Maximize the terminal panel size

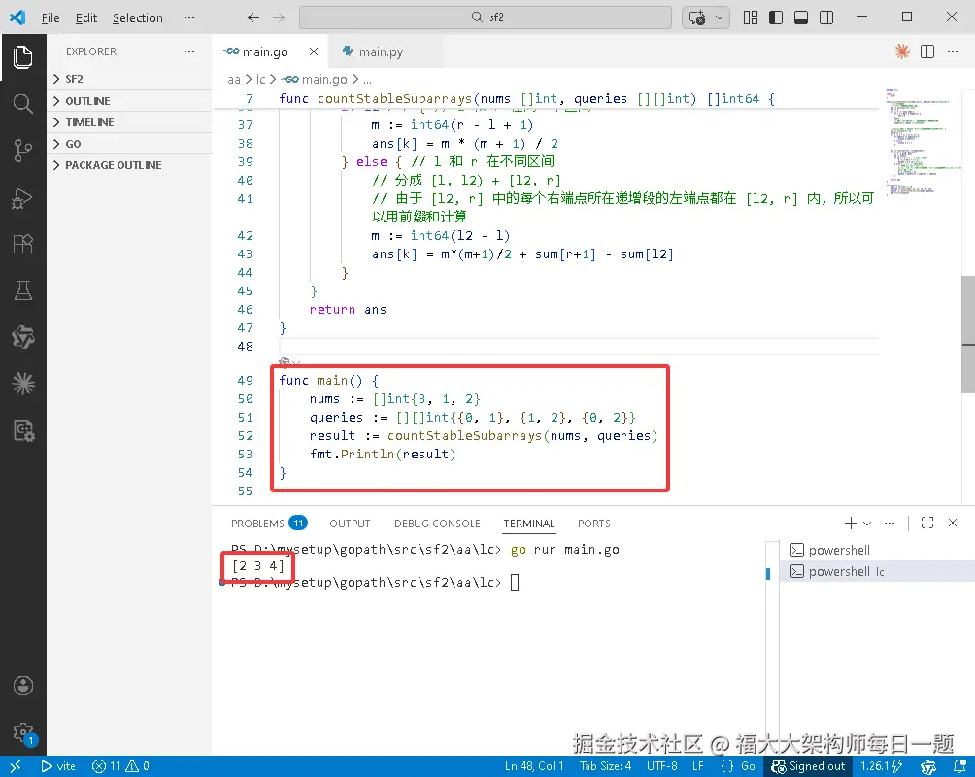click(927, 524)
